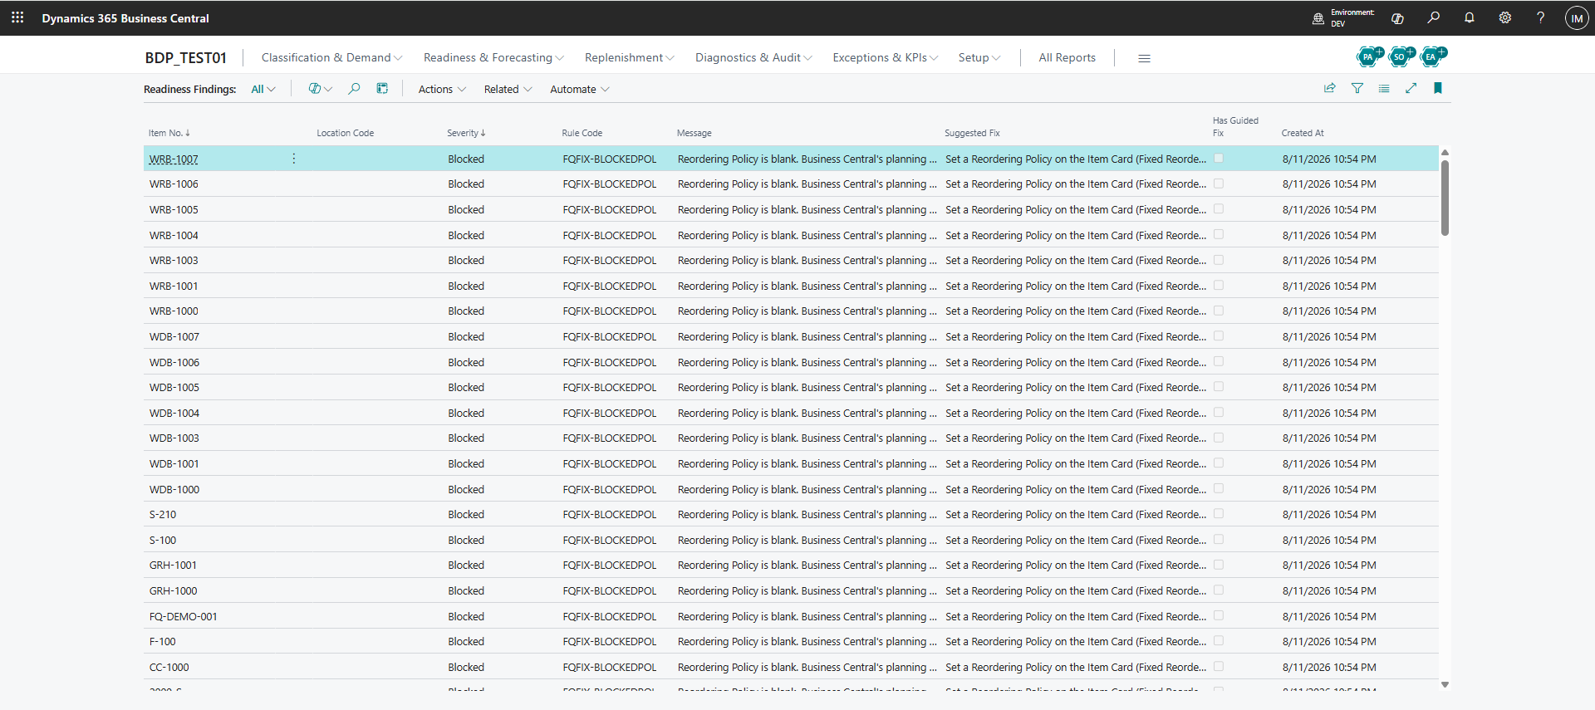Expand Readiness & Forecasting menu

(x=493, y=57)
